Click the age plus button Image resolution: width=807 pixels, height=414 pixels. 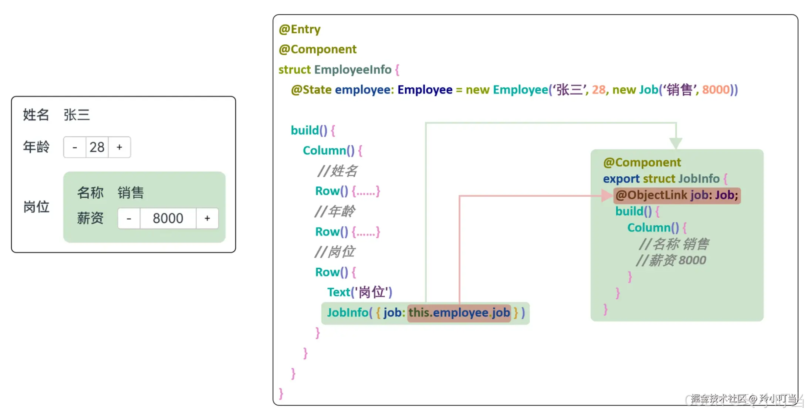[x=119, y=147]
